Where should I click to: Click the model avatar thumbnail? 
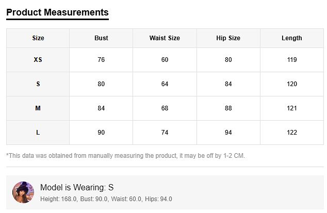click(x=23, y=192)
